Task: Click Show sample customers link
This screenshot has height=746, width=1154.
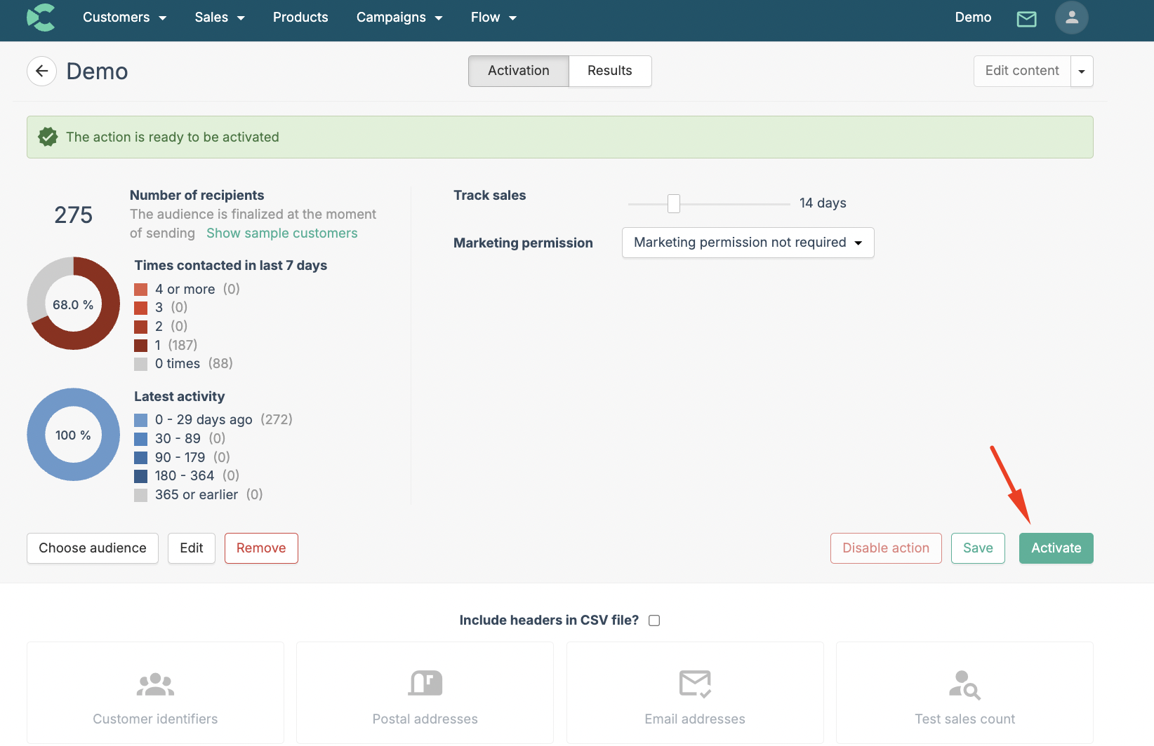Action: coord(281,233)
